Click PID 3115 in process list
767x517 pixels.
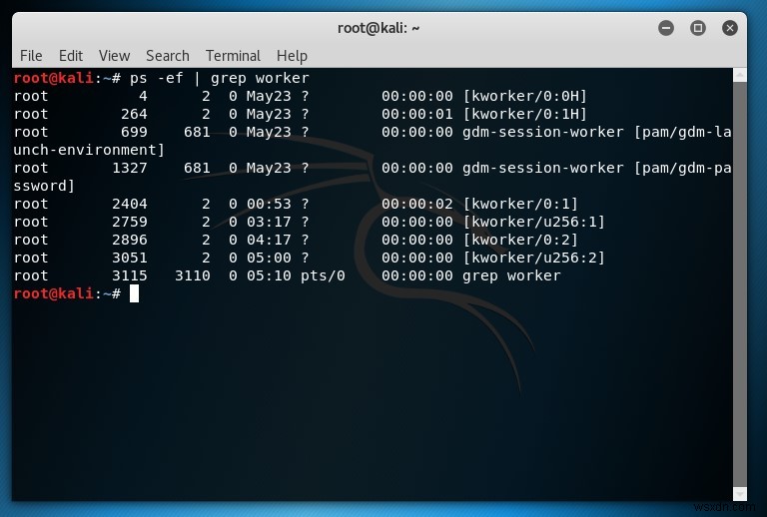pyautogui.click(x=130, y=276)
